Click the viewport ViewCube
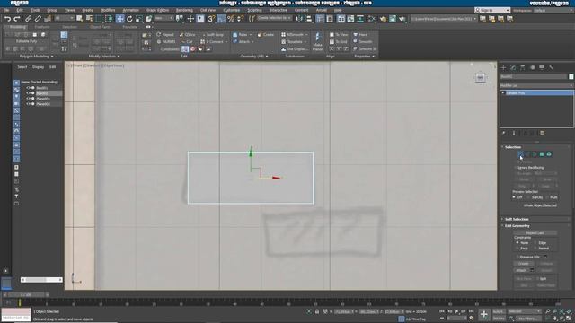 [x=481, y=78]
